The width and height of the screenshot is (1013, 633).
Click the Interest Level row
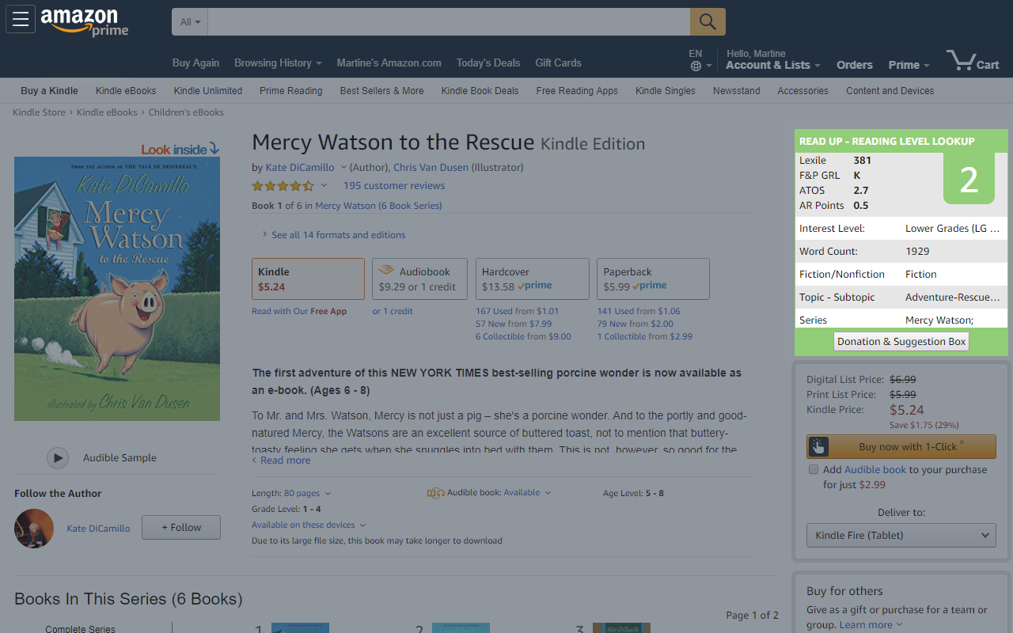[901, 228]
